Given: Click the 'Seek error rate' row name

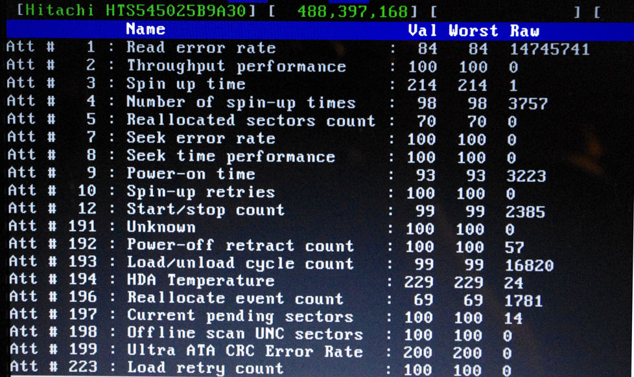Looking at the screenshot, I should [201, 138].
